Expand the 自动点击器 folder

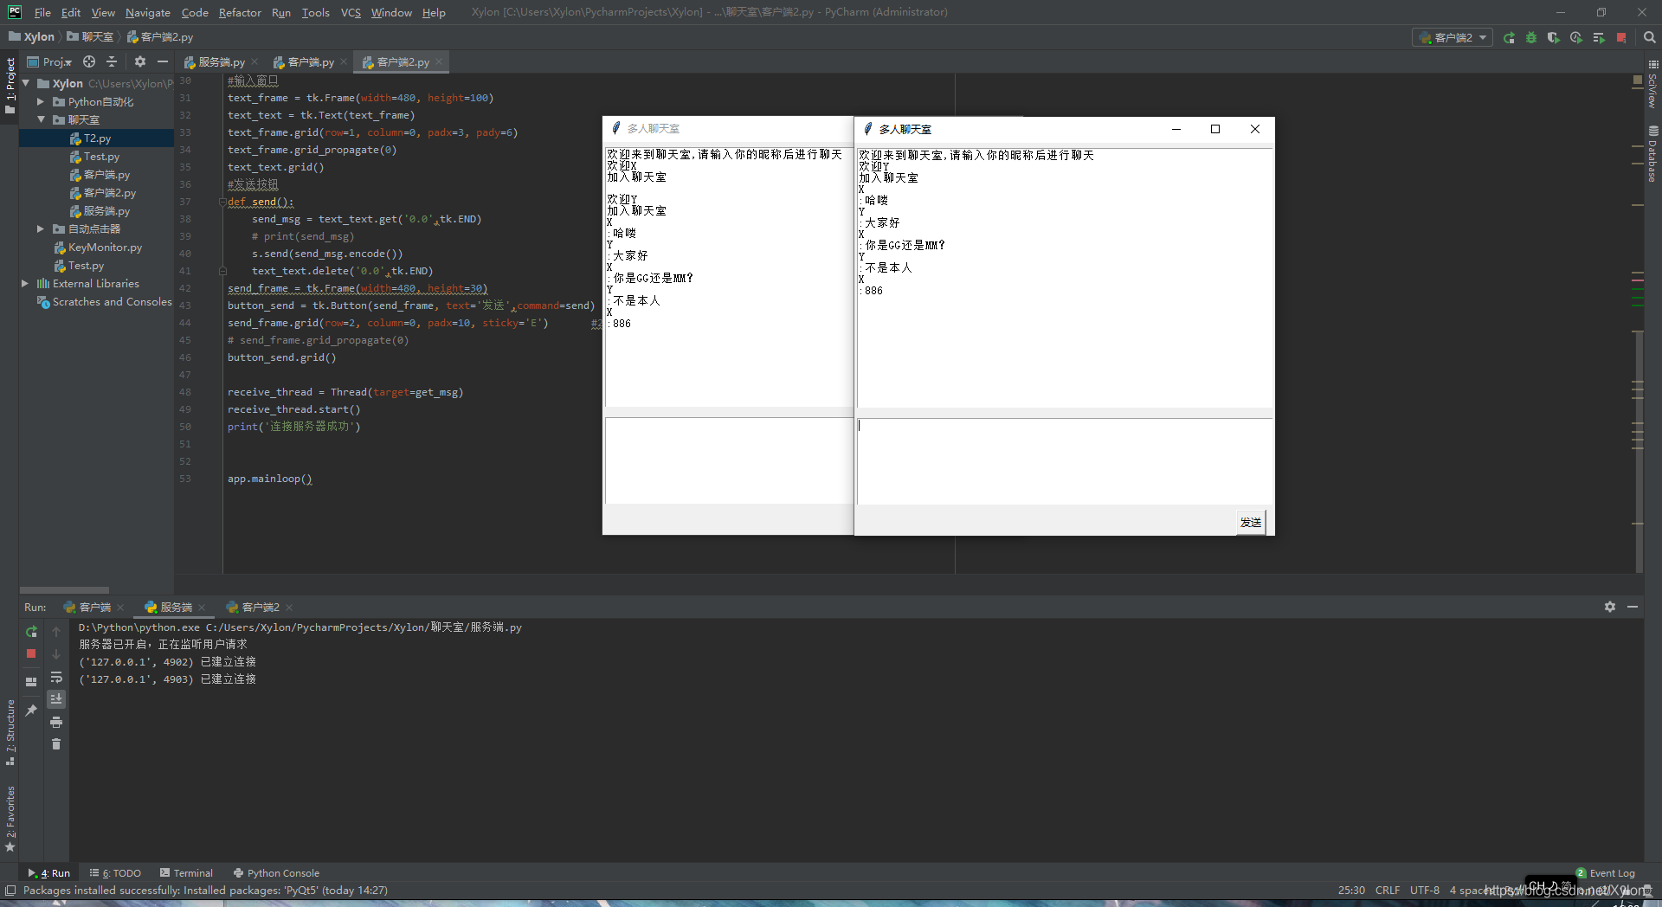tap(39, 228)
